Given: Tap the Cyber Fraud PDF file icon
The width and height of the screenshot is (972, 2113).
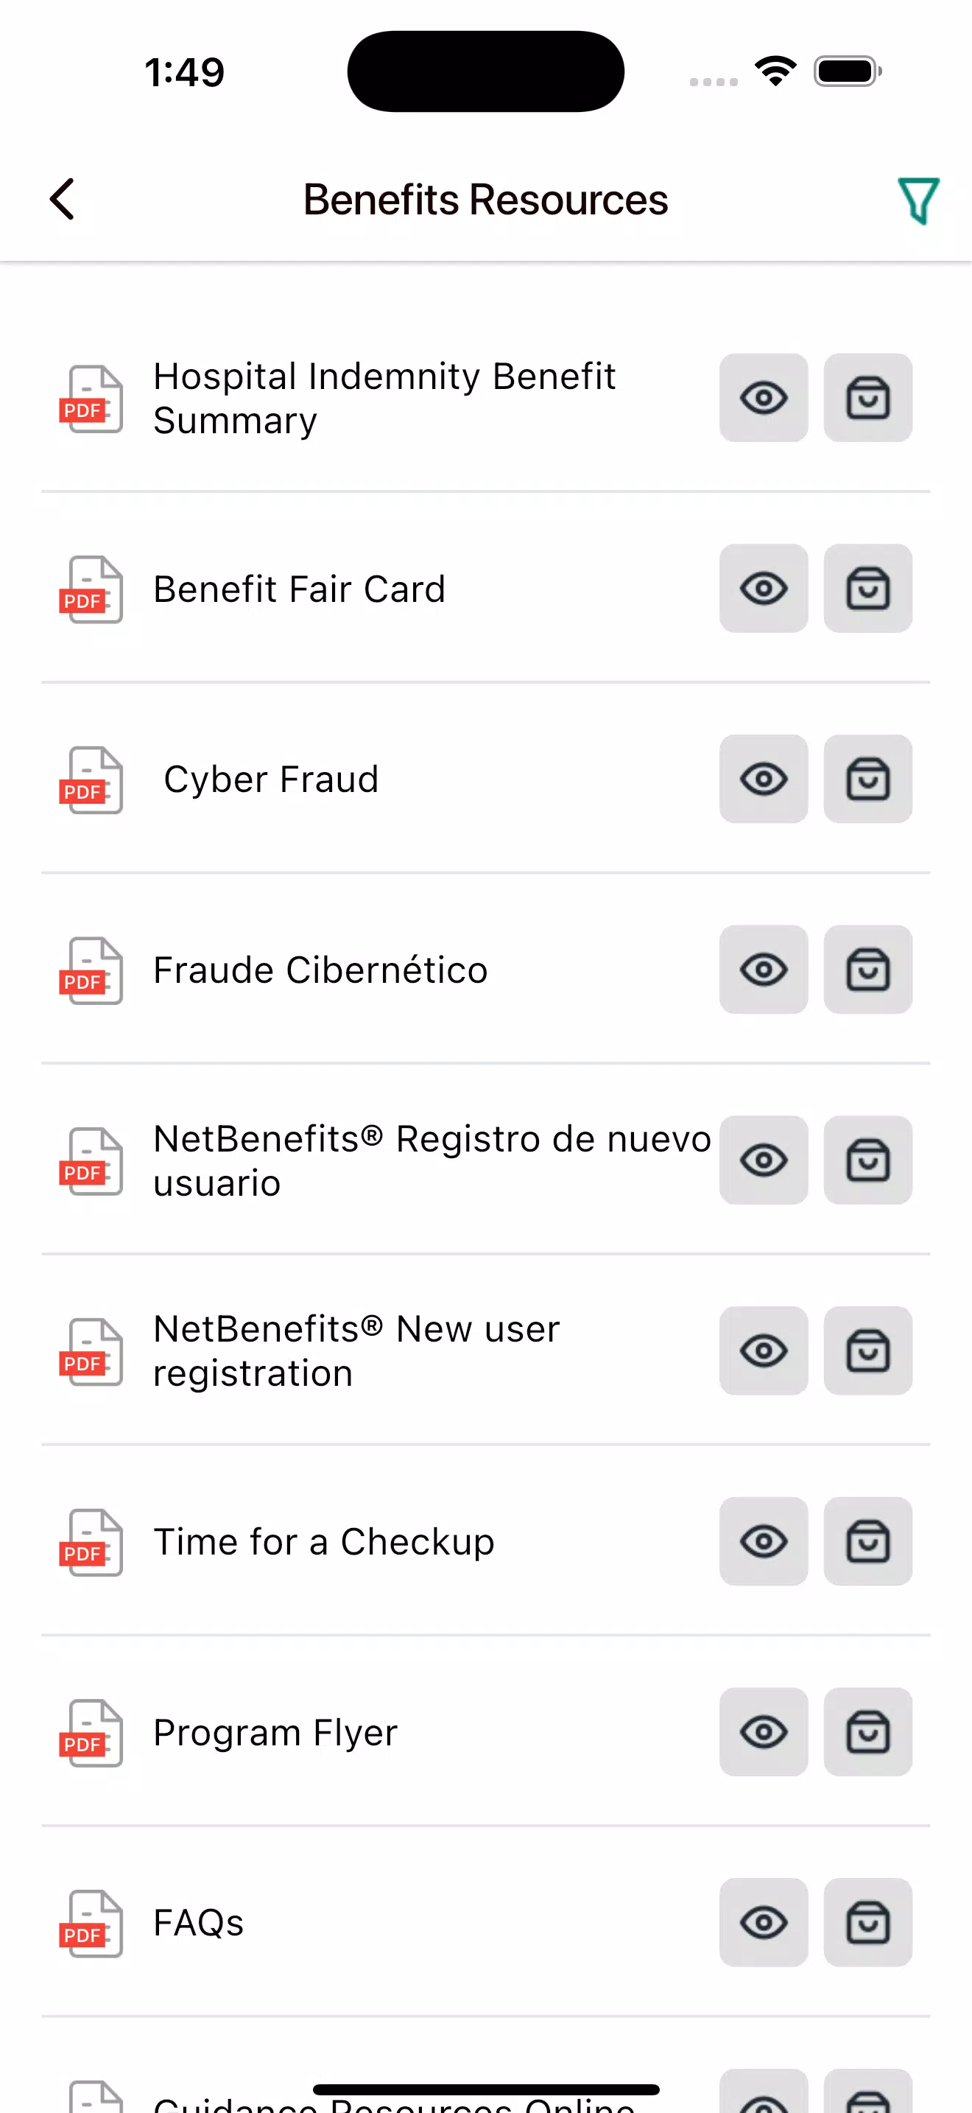Looking at the screenshot, I should [x=91, y=780].
